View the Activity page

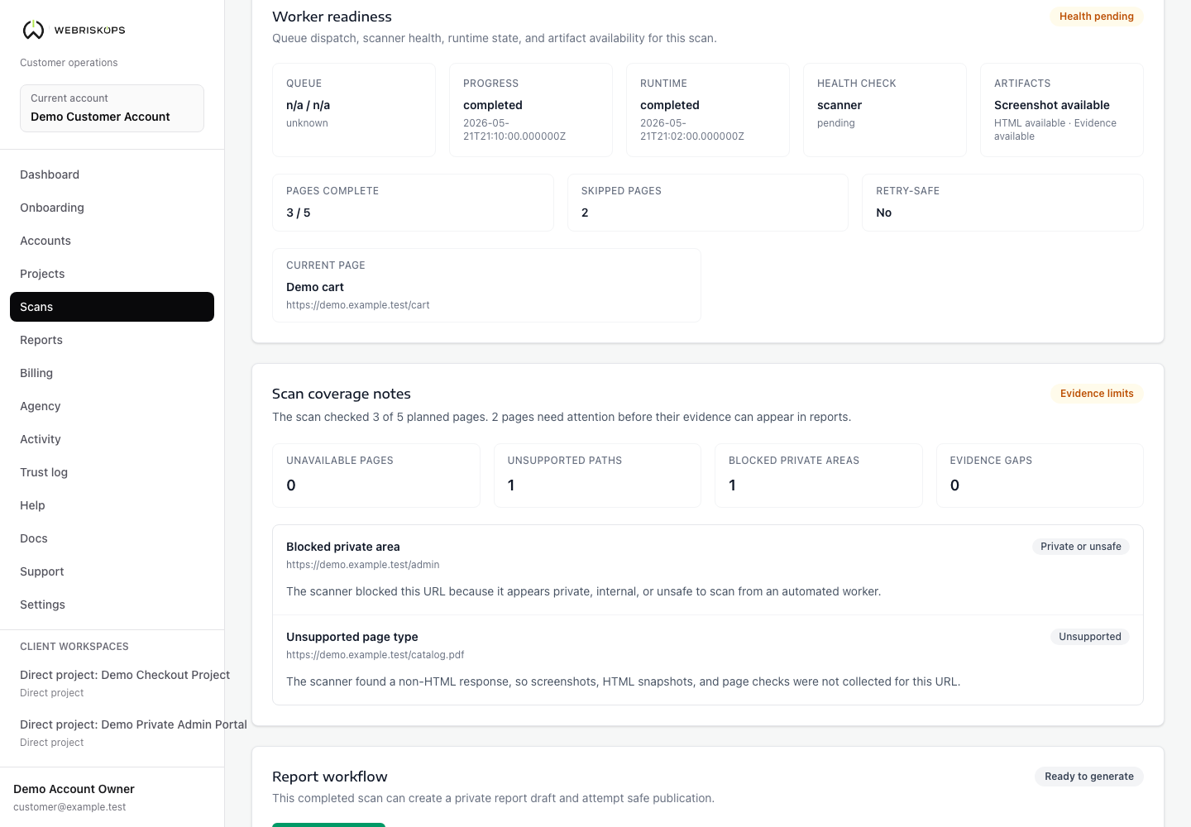coord(112,439)
